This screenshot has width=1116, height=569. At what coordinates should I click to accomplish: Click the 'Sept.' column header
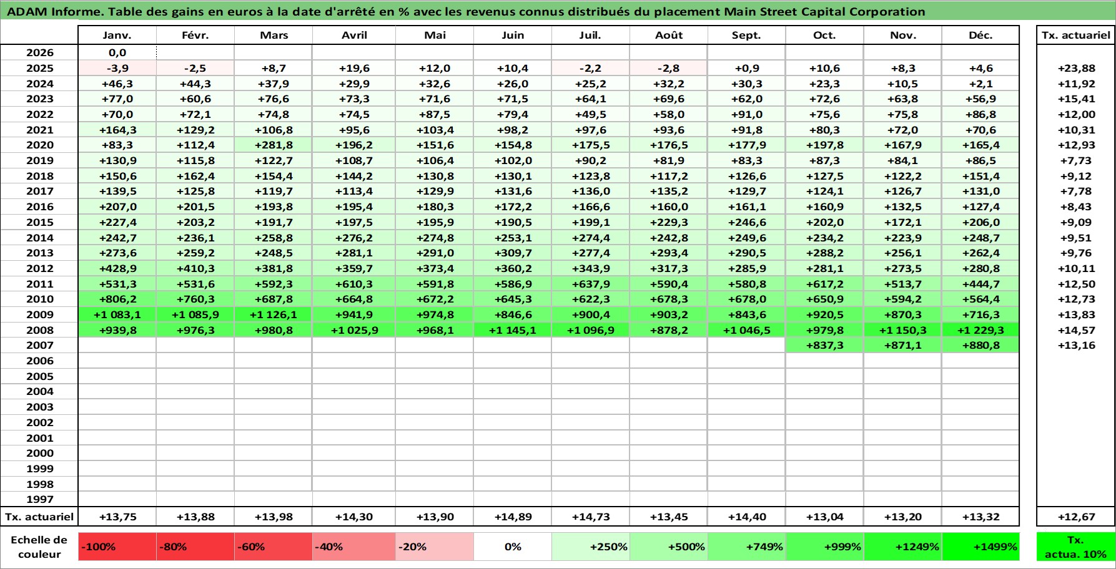tap(747, 35)
